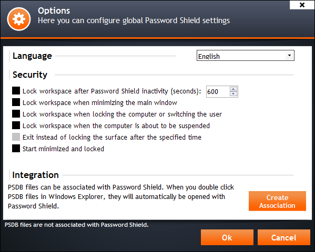The image size is (315, 252).
Task: Expand the language list using its arrow
Action: point(289,55)
